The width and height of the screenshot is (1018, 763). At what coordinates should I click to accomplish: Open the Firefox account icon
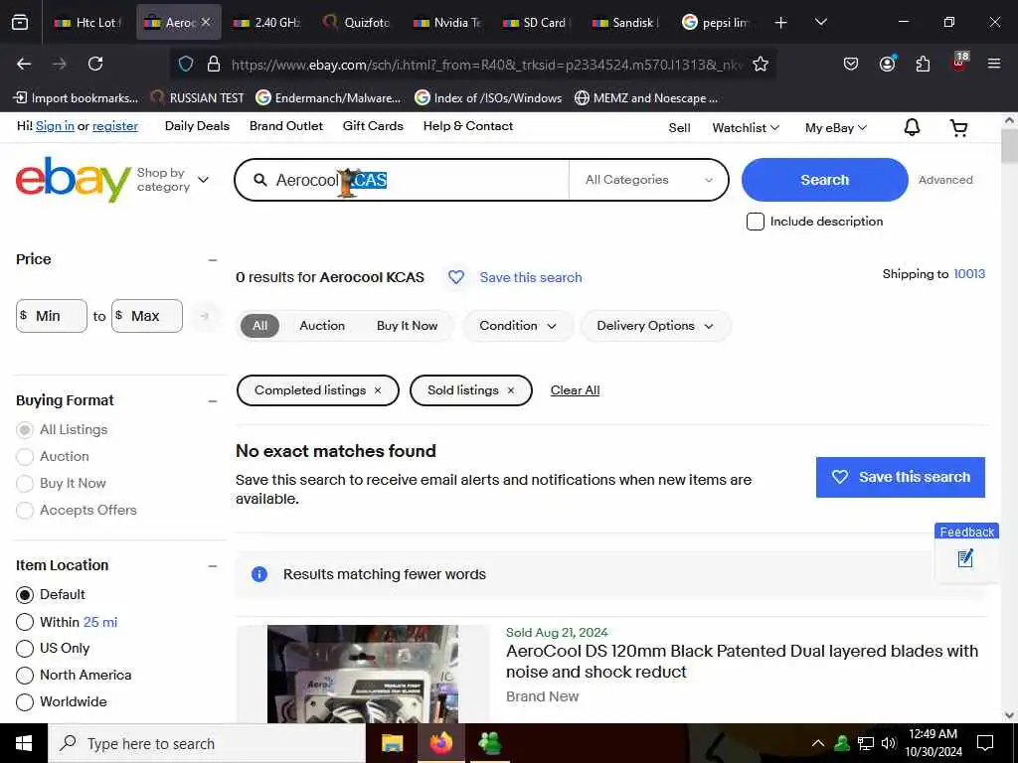click(x=887, y=64)
